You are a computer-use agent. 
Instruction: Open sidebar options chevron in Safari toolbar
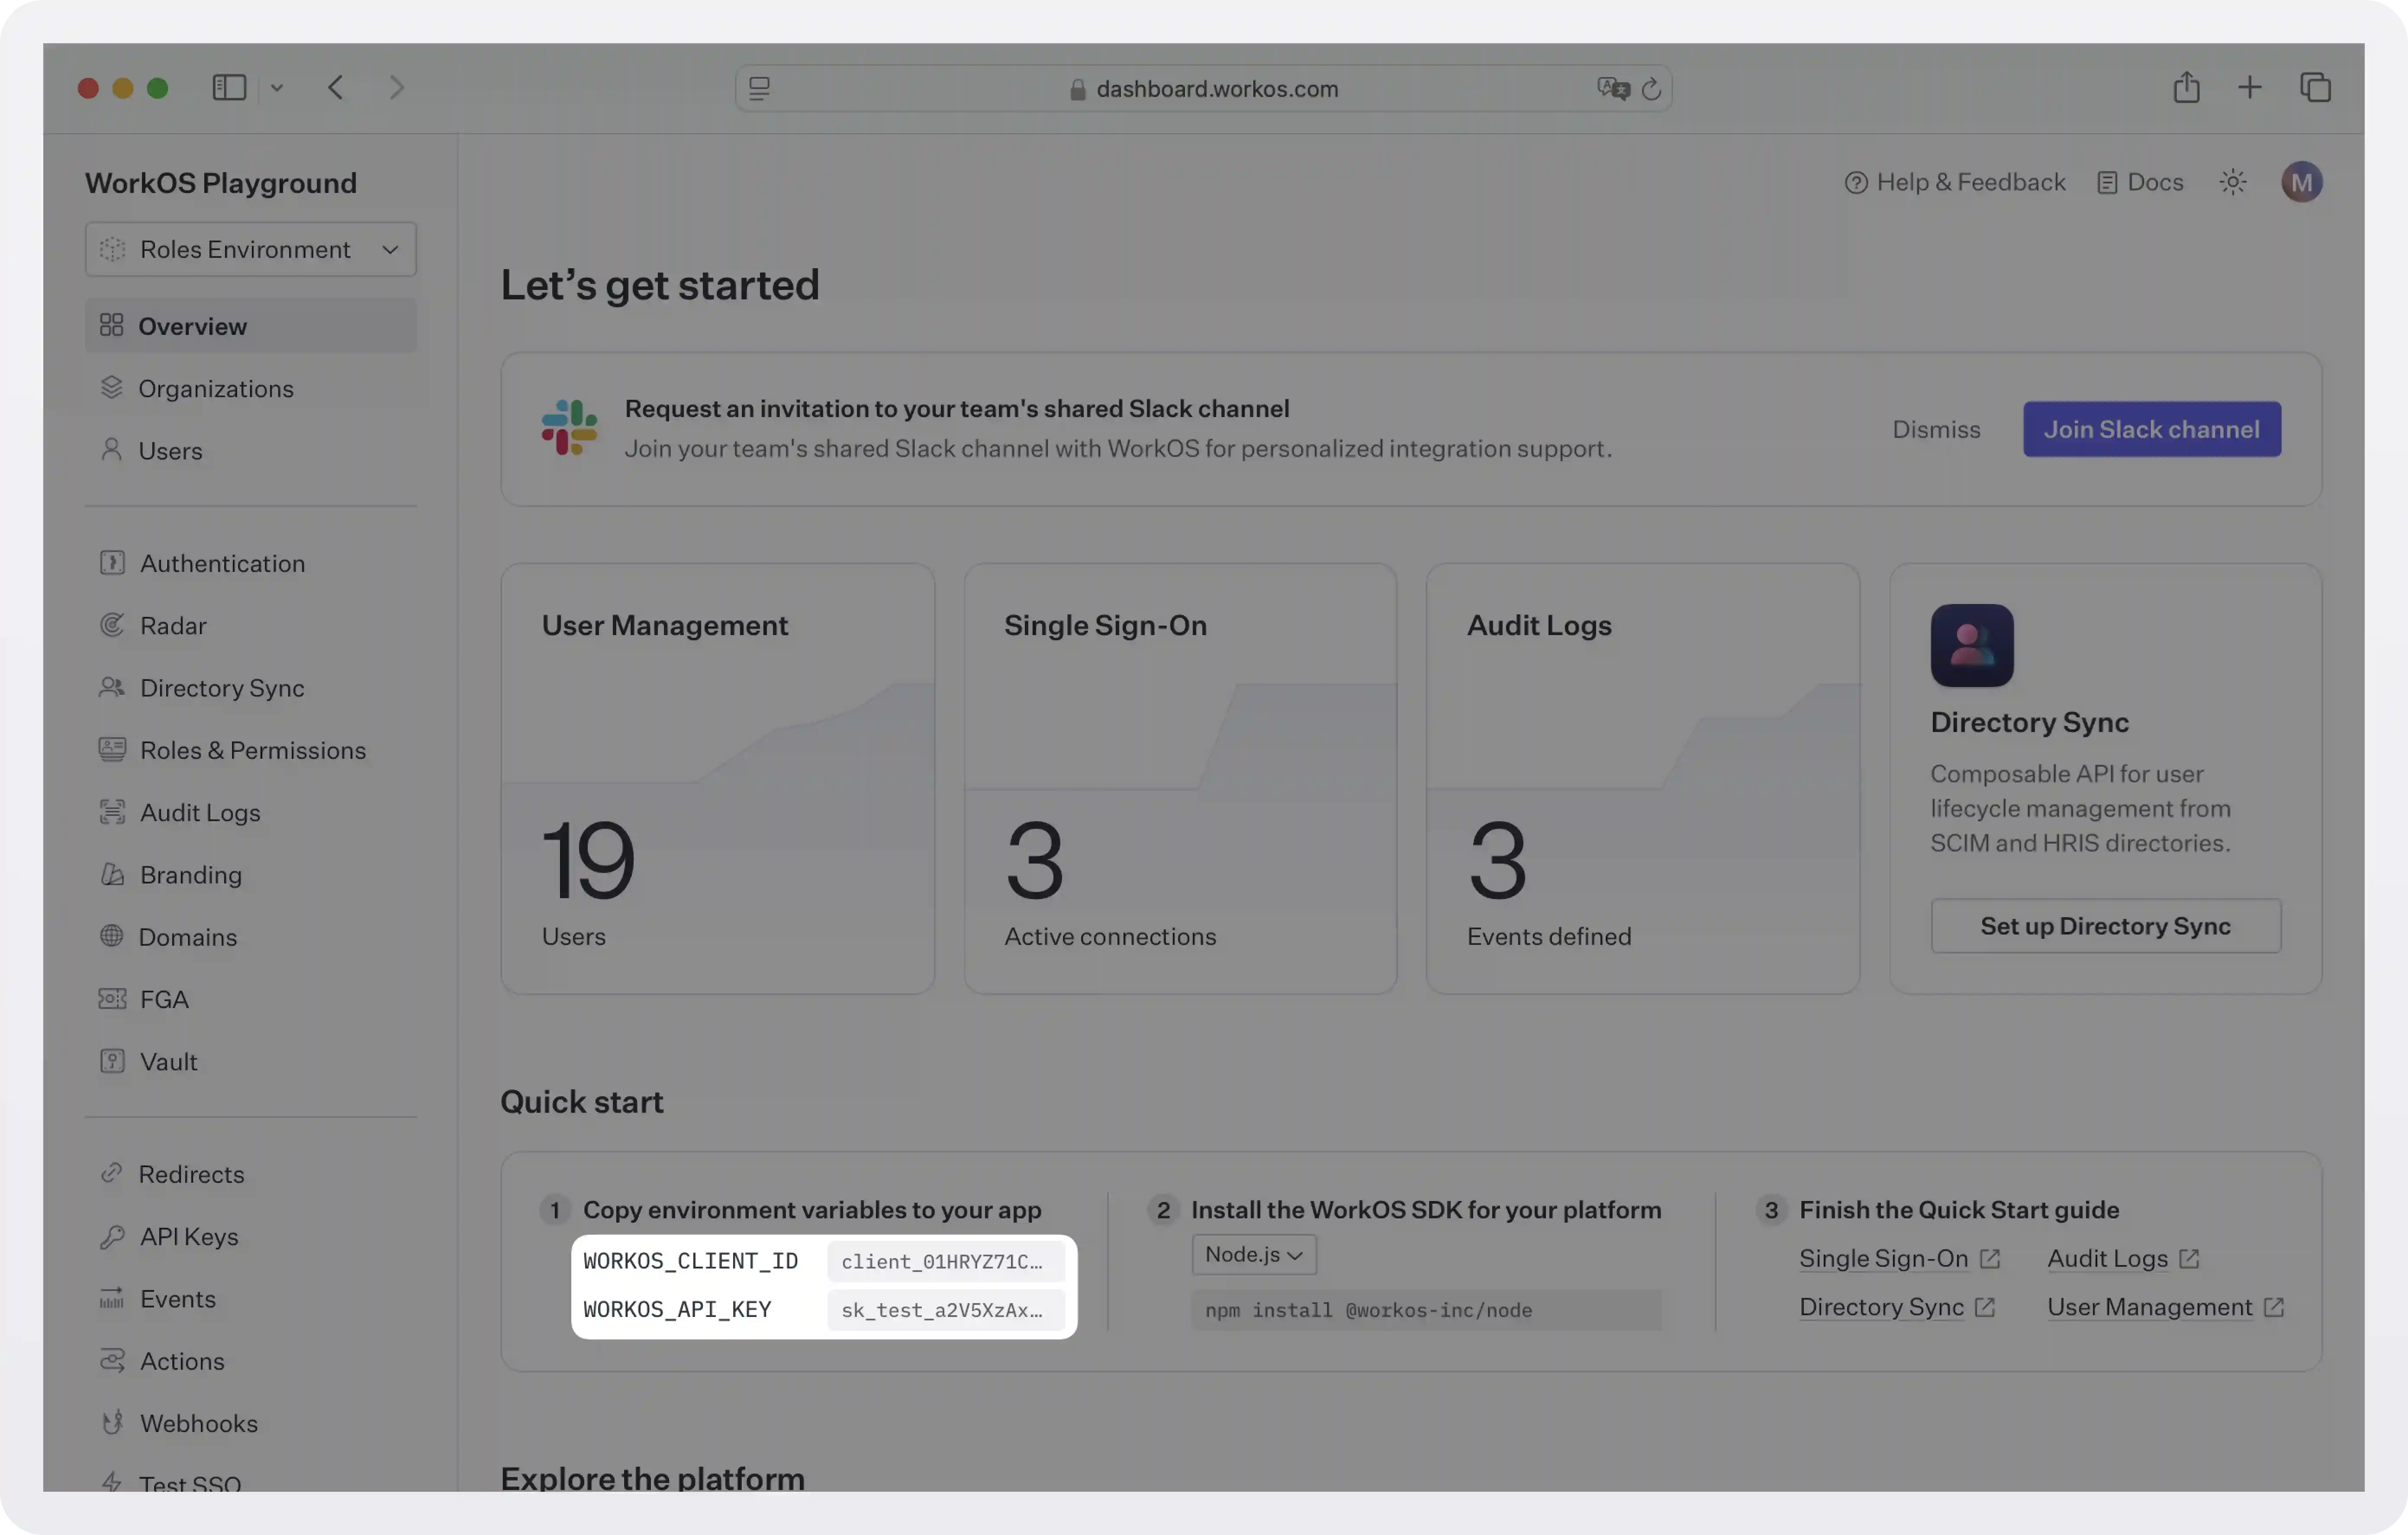[277, 88]
